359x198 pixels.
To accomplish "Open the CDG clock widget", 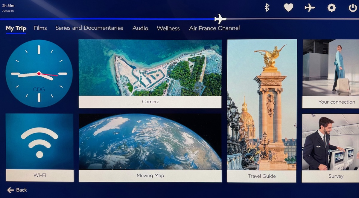I will coord(39,73).
